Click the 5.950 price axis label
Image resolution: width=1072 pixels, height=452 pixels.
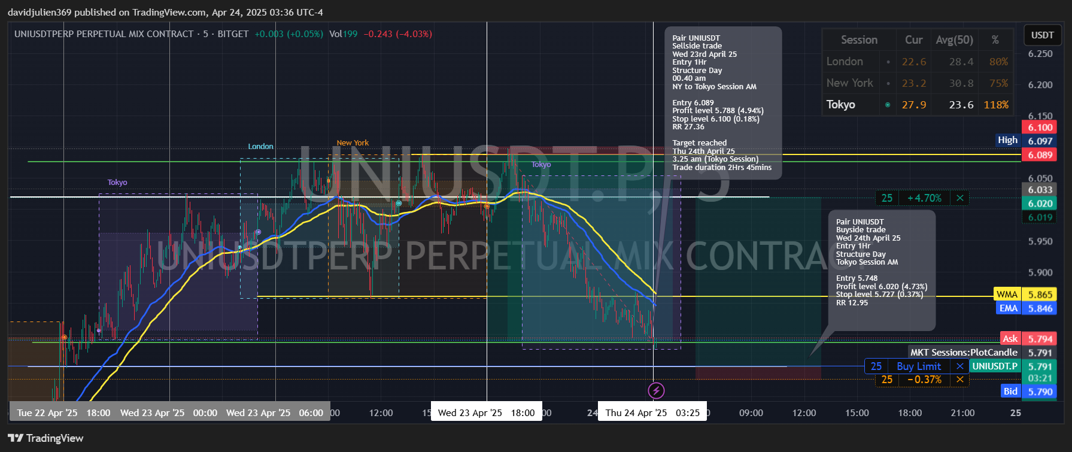tap(1040, 241)
